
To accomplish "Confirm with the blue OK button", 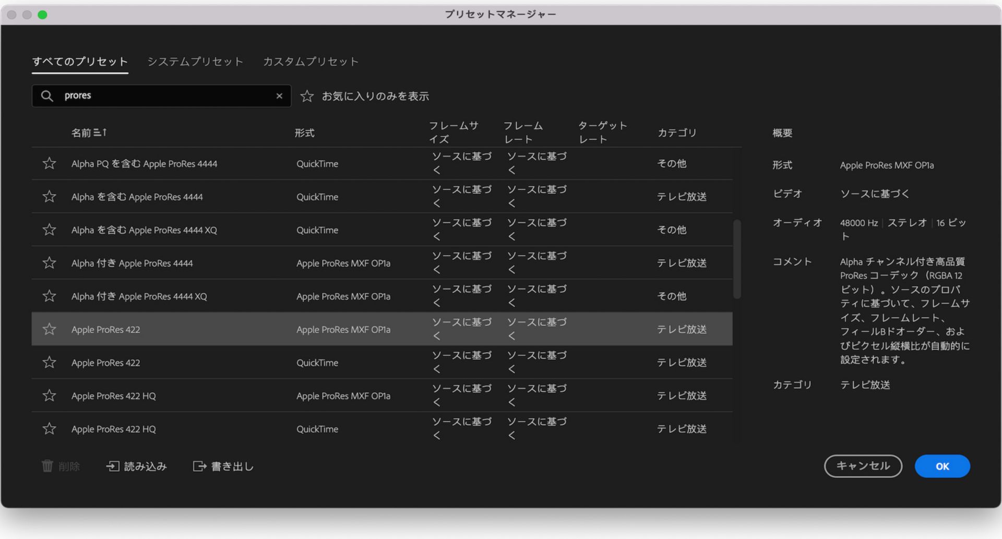I will (x=943, y=466).
